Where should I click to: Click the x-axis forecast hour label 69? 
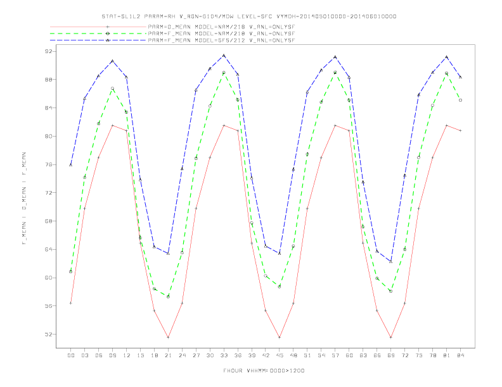(x=391, y=355)
